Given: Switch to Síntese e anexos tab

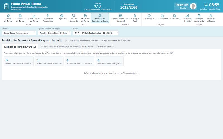Looking at the screenshot, I should pos(106,46).
